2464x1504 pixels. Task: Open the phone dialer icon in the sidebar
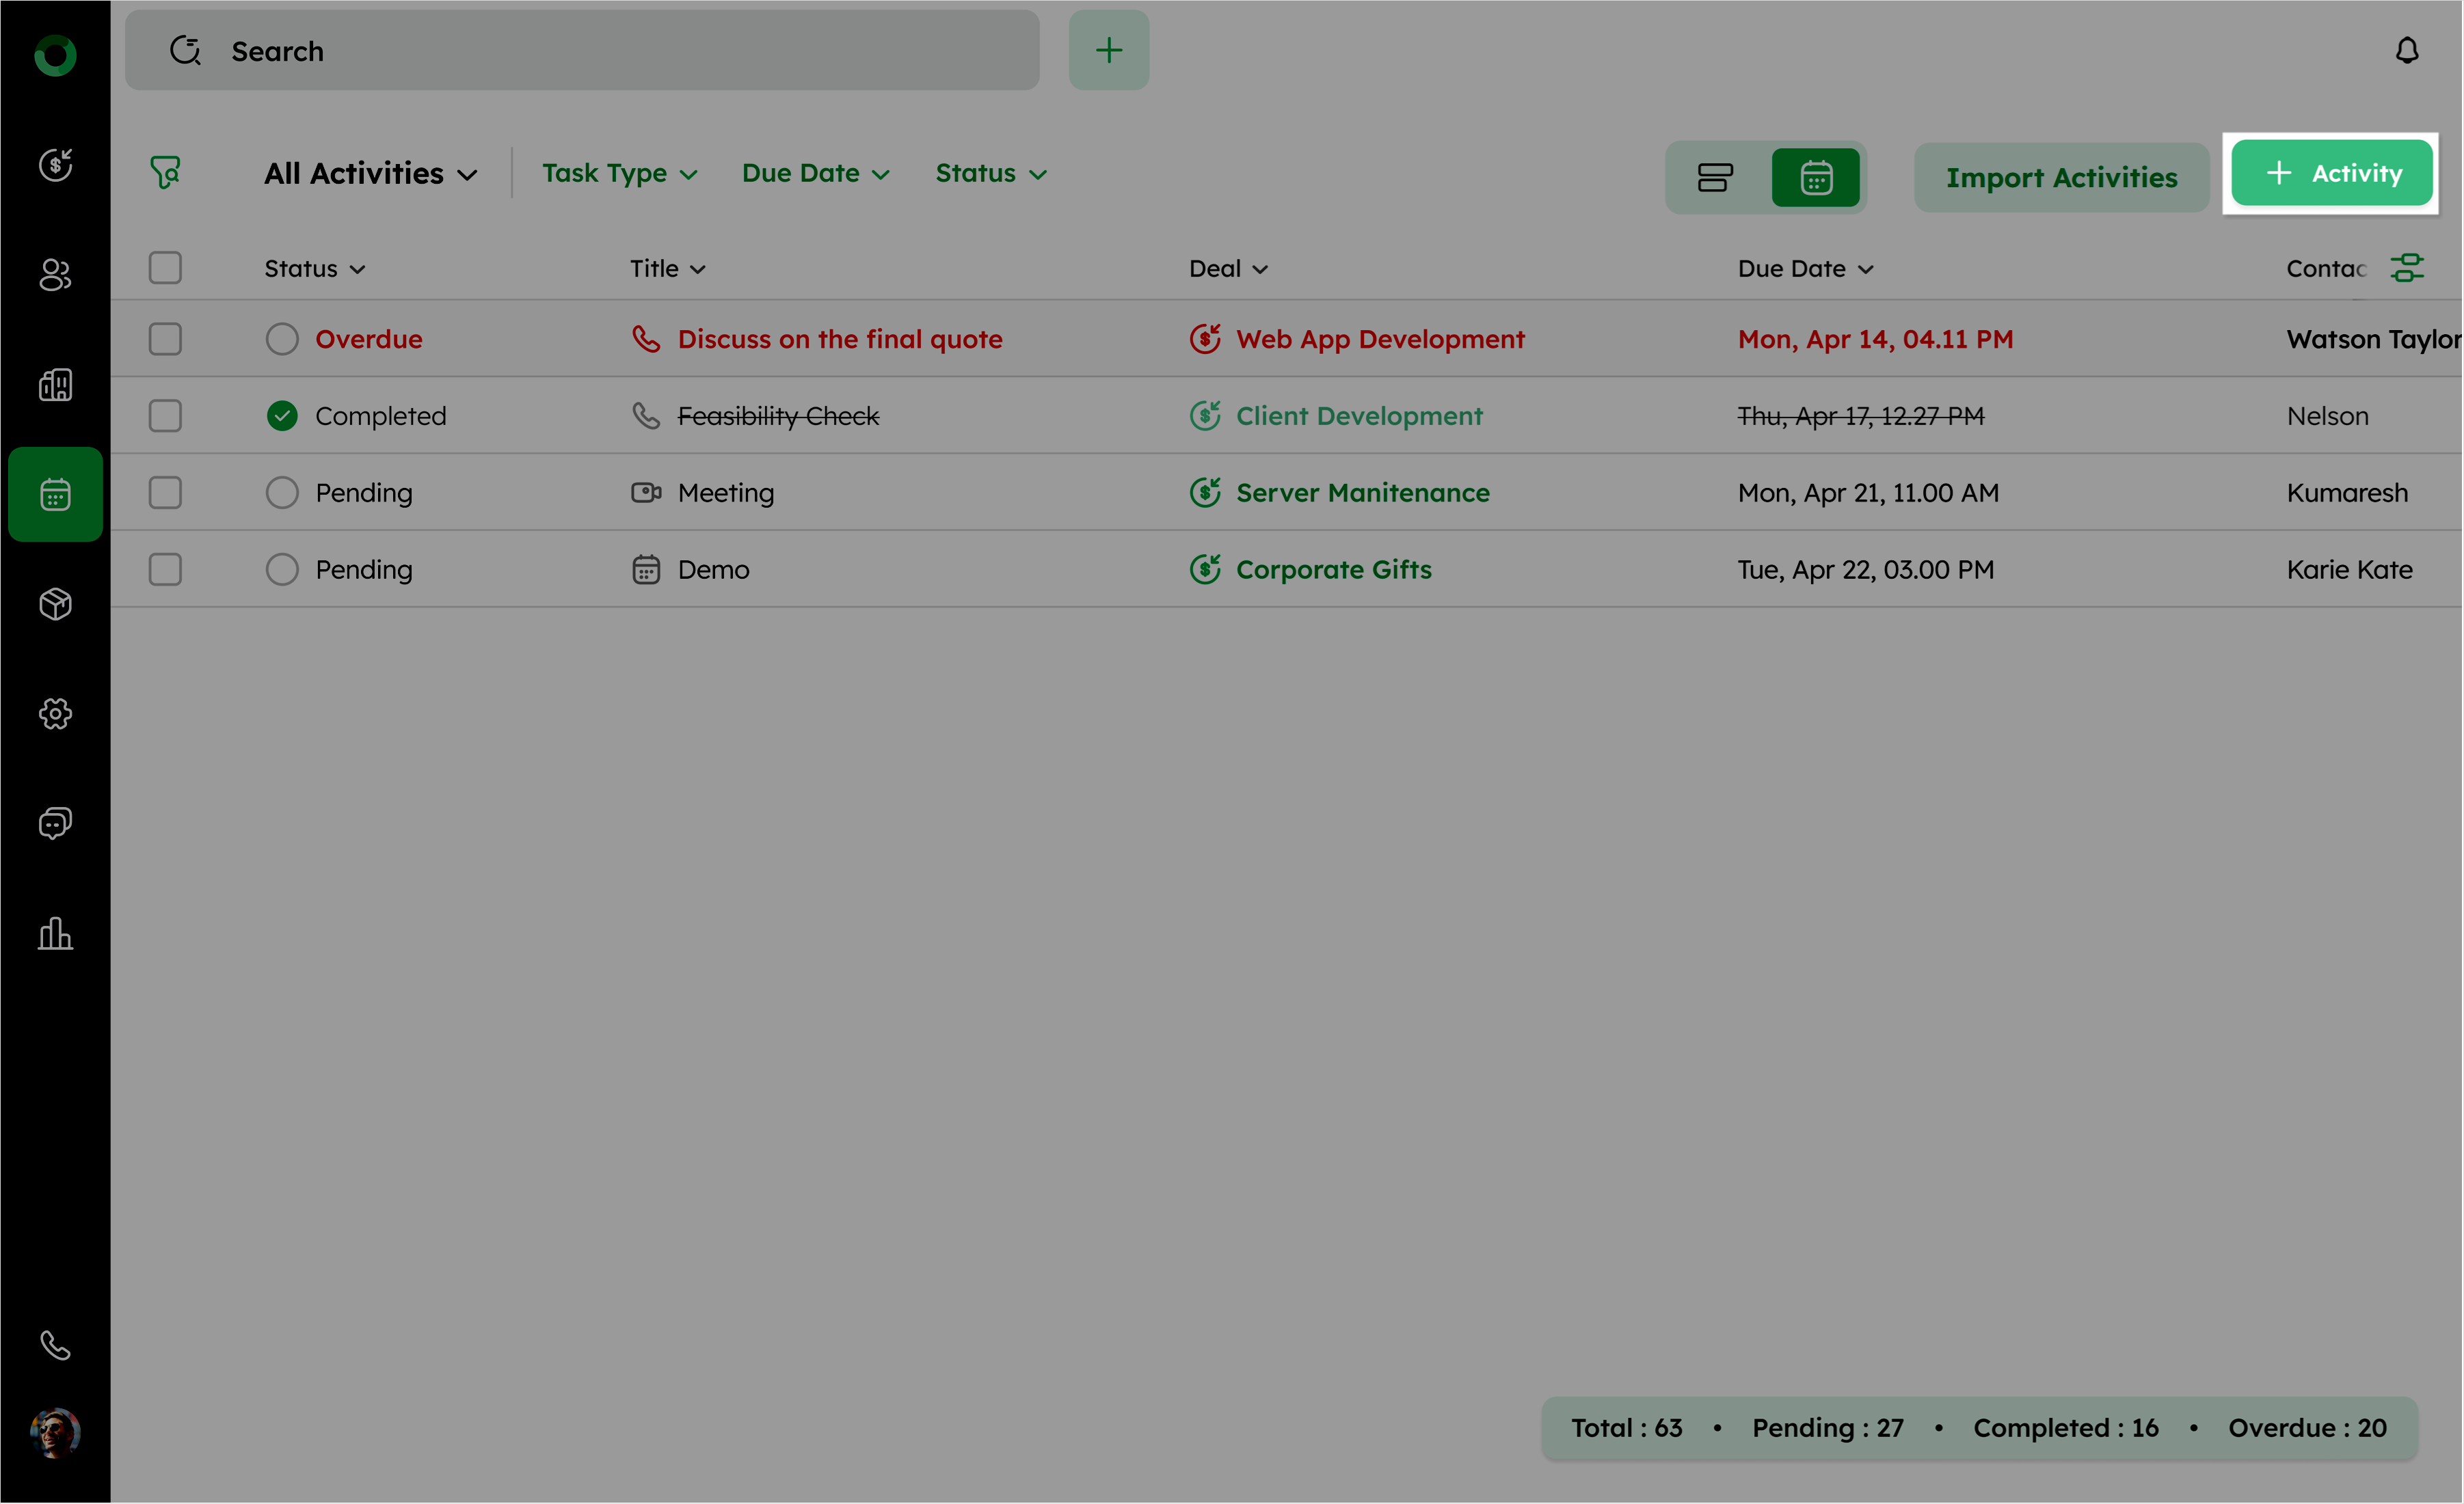[55, 1345]
